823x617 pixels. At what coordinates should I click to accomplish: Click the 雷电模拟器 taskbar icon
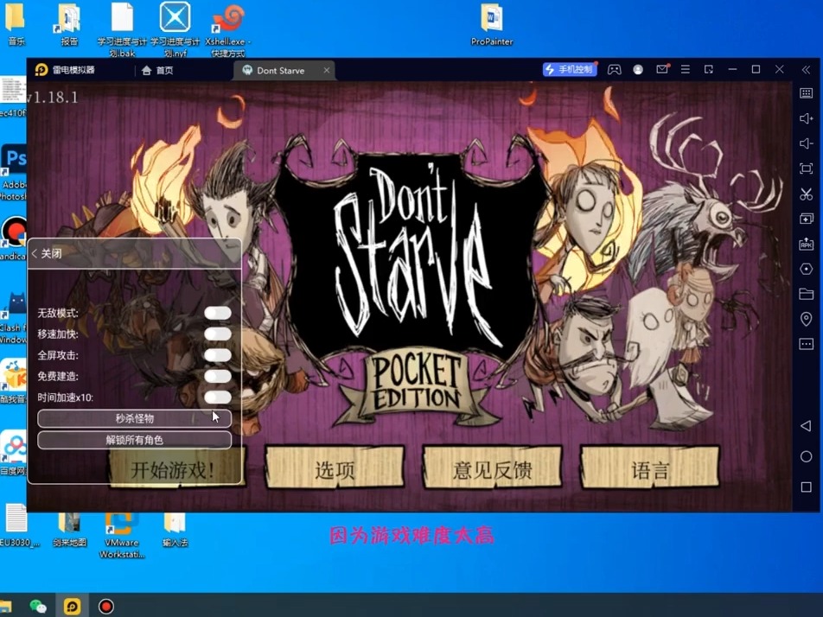coord(72,607)
